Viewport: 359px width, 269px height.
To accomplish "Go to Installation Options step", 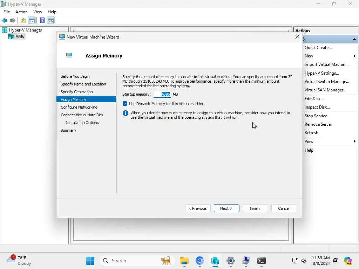I will tap(82, 123).
